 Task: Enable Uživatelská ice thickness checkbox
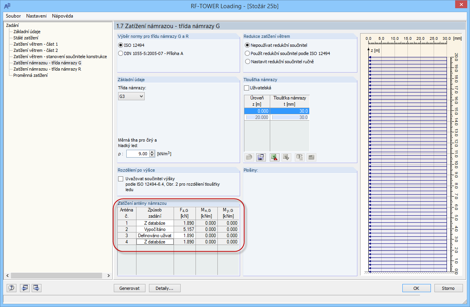(x=246, y=88)
